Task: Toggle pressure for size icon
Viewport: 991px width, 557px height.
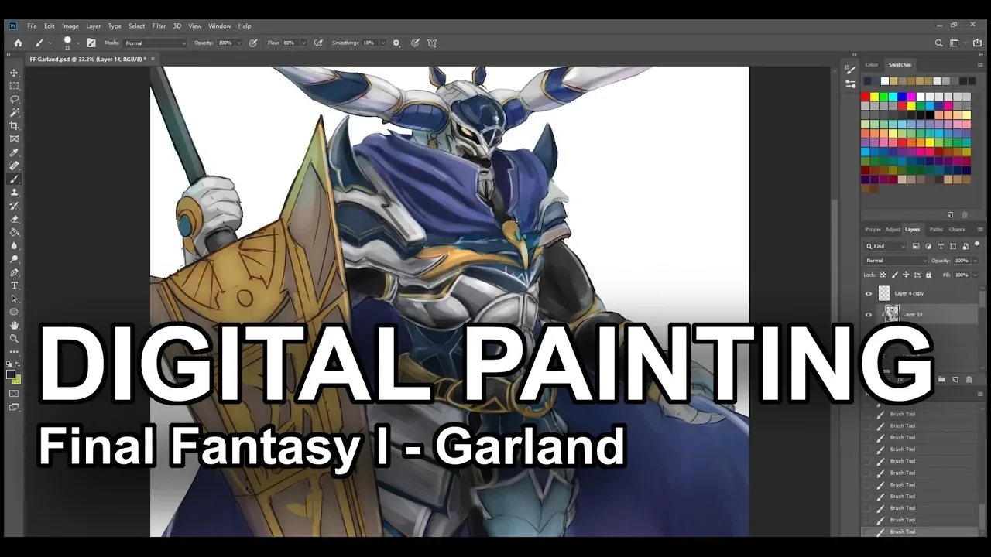Action: point(415,43)
